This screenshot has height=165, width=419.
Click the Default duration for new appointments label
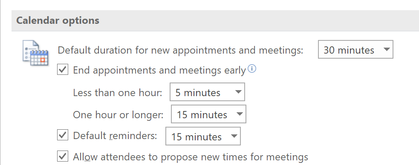coord(181,50)
